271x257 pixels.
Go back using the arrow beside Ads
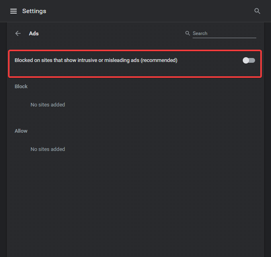18,33
